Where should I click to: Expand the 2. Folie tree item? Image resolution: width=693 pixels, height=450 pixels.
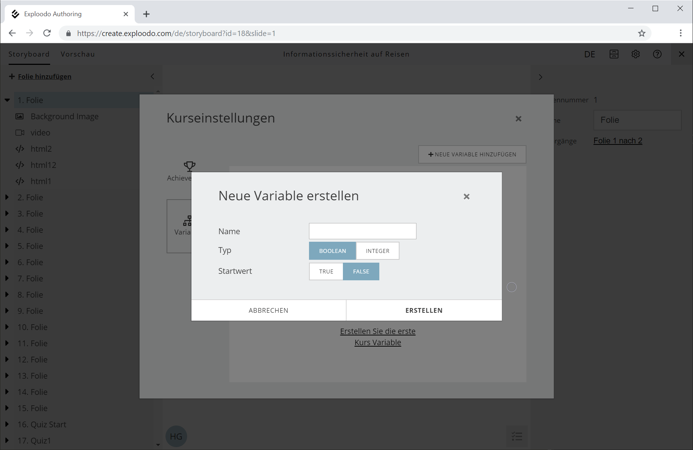[7, 197]
